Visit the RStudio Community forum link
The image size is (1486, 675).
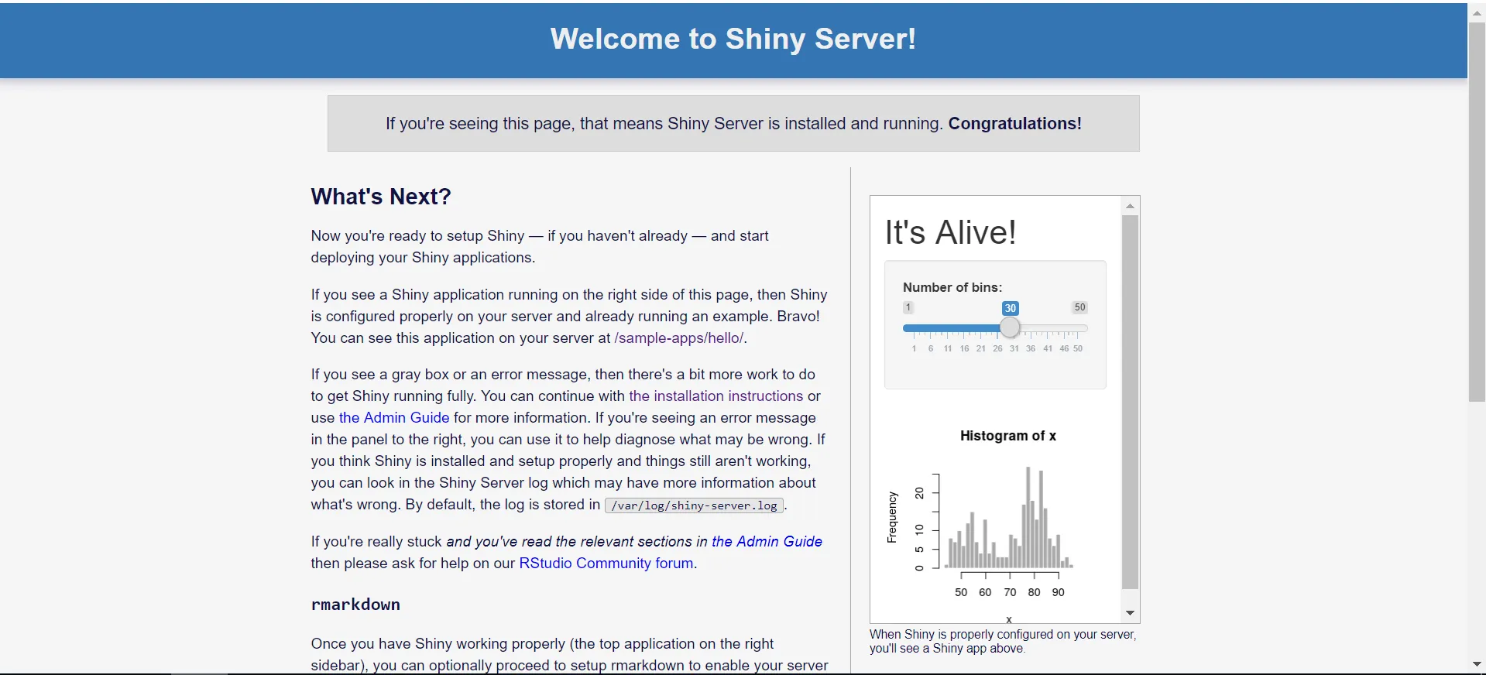[606, 563]
